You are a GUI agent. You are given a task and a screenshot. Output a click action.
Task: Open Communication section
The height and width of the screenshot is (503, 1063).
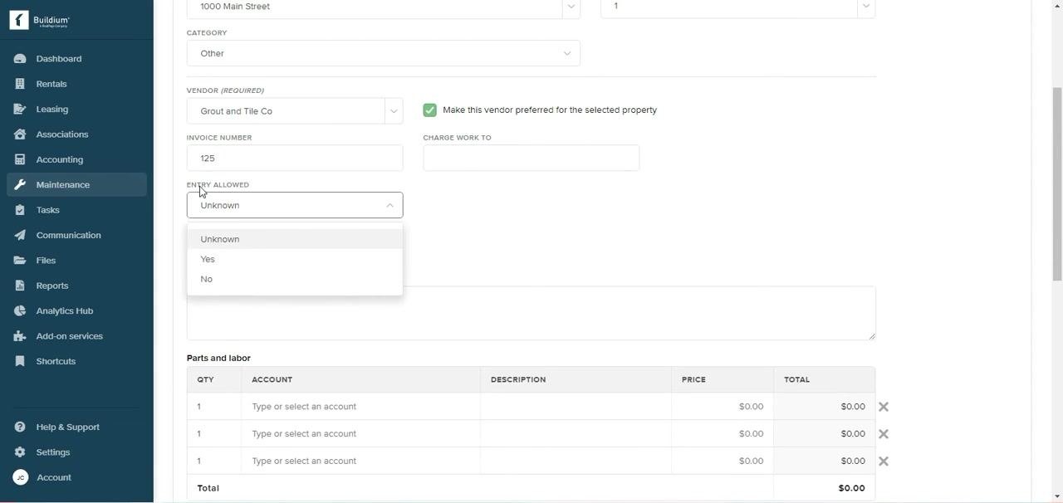tap(69, 236)
